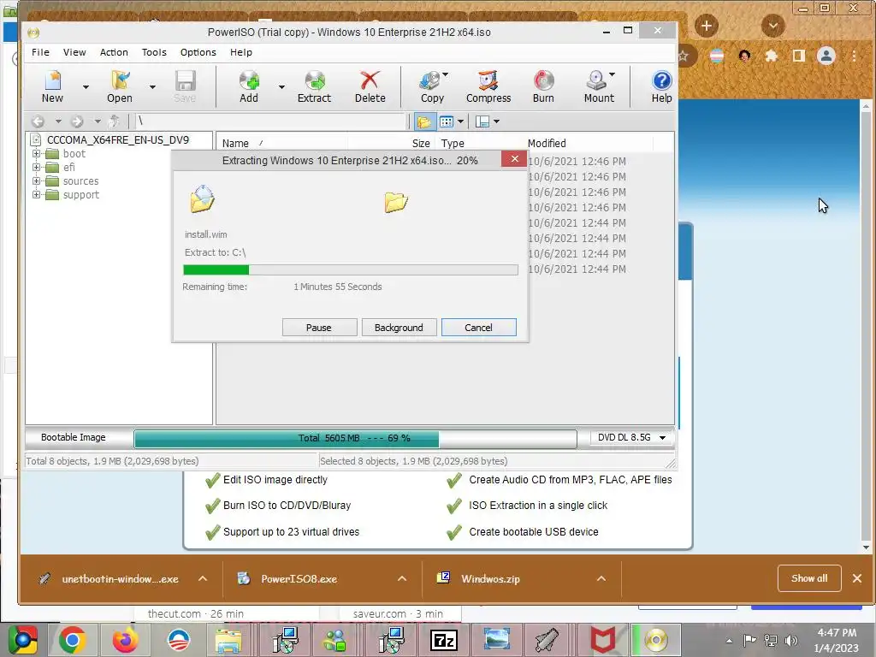Open the Action menu
The width and height of the screenshot is (876, 657).
point(114,52)
